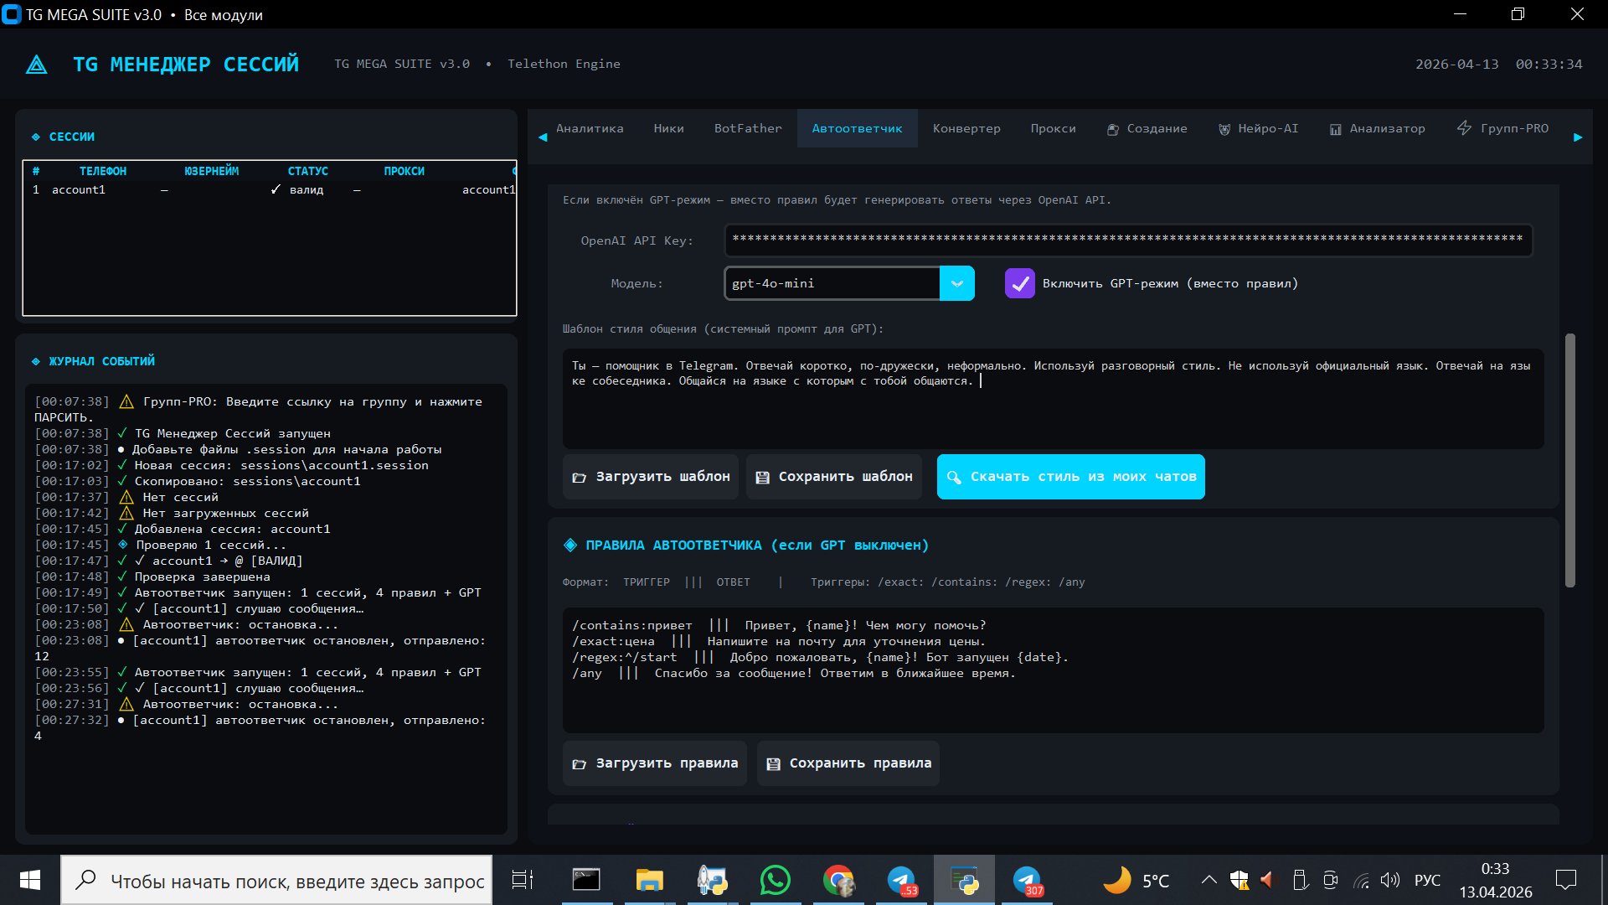The image size is (1608, 905).
Task: Open Telegram with the 307 badge
Action: 1027,881
